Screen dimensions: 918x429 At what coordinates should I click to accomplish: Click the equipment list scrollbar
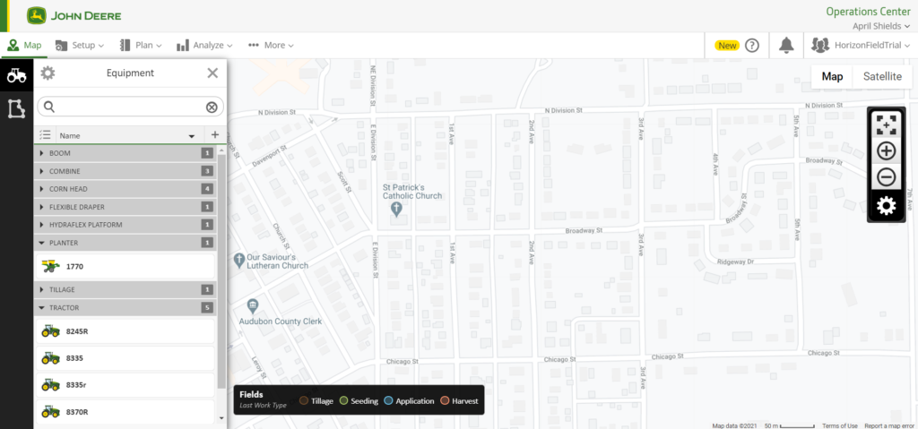pos(221,270)
